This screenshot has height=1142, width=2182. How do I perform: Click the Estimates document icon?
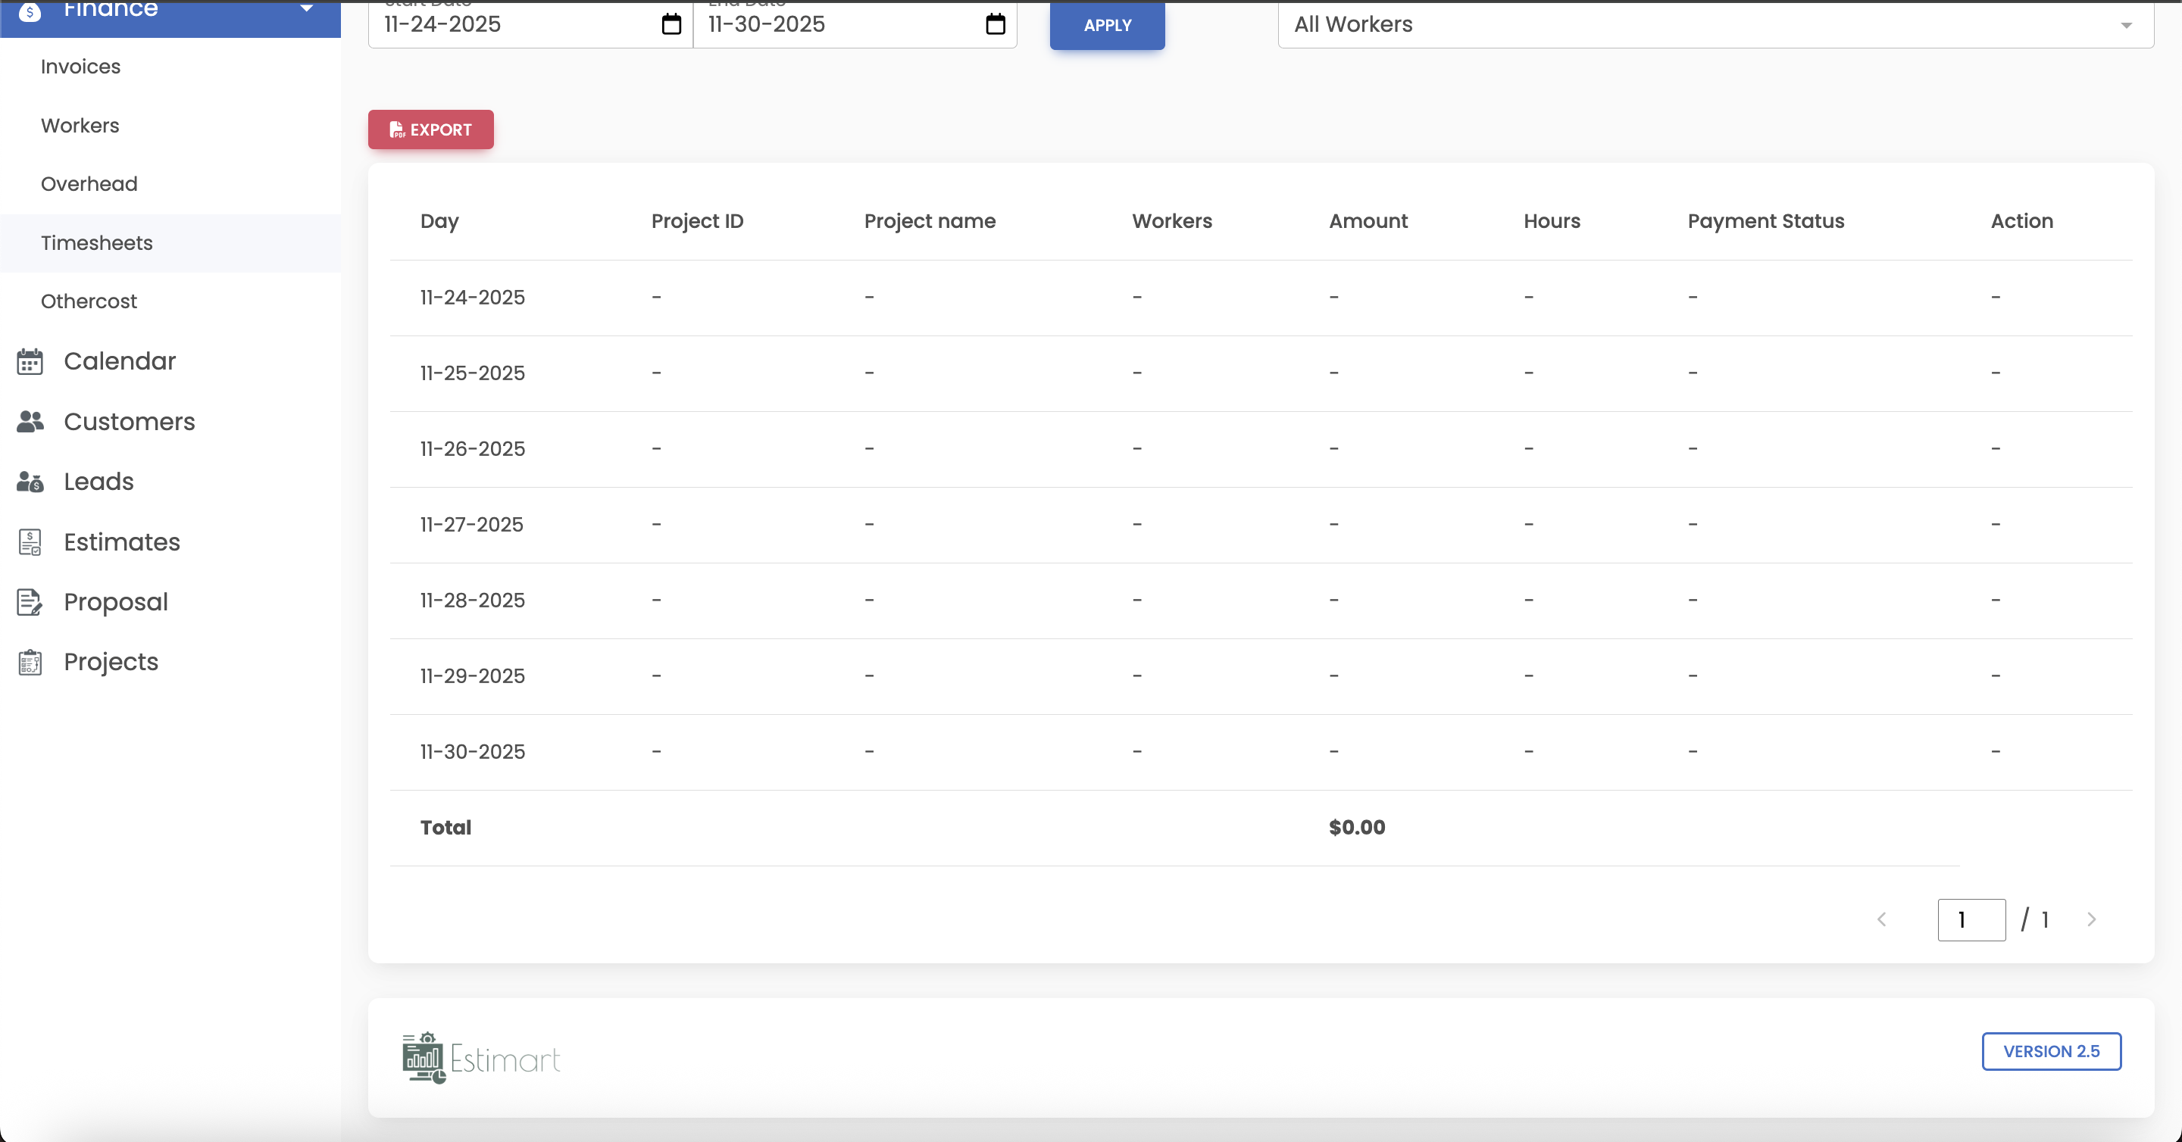(30, 541)
